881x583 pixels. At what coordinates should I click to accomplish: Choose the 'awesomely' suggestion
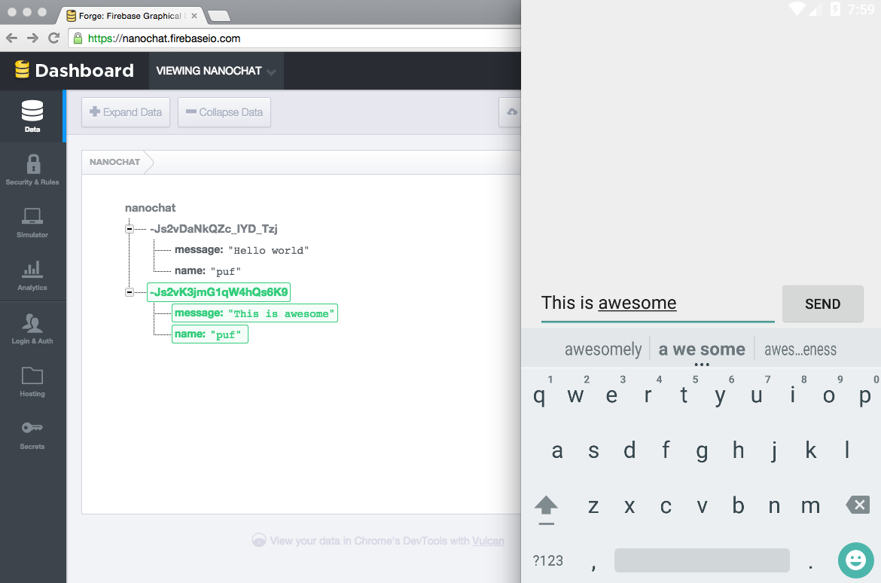pyautogui.click(x=603, y=349)
